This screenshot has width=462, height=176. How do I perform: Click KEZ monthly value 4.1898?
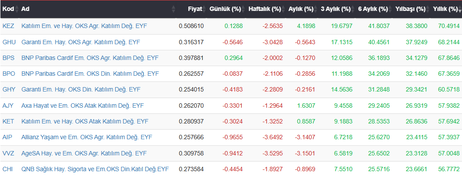coord(306,26)
